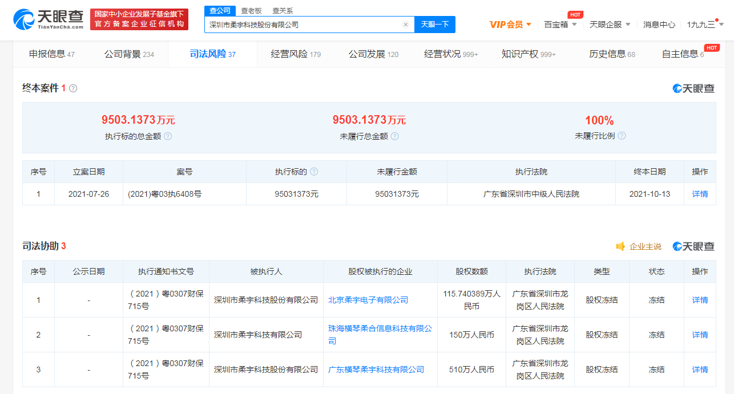Click the help icon next to 终本案件
Viewport: 734px width, 394px height.
coord(72,88)
